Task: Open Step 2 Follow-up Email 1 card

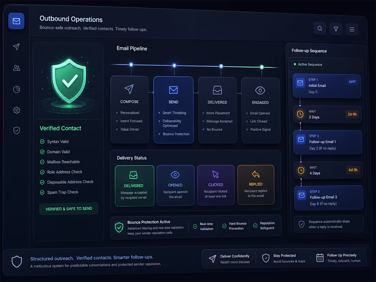Action: click(x=327, y=142)
